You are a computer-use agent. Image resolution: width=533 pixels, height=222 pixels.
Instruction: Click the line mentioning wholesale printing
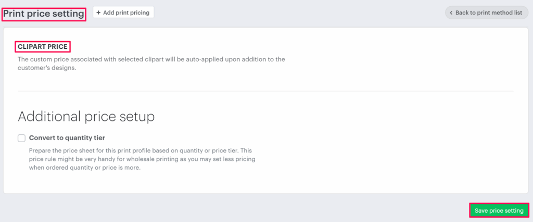tap(142, 159)
